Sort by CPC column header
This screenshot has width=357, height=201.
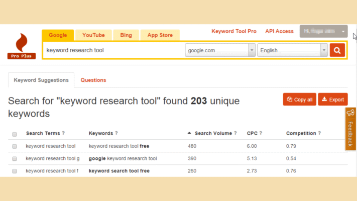click(252, 133)
